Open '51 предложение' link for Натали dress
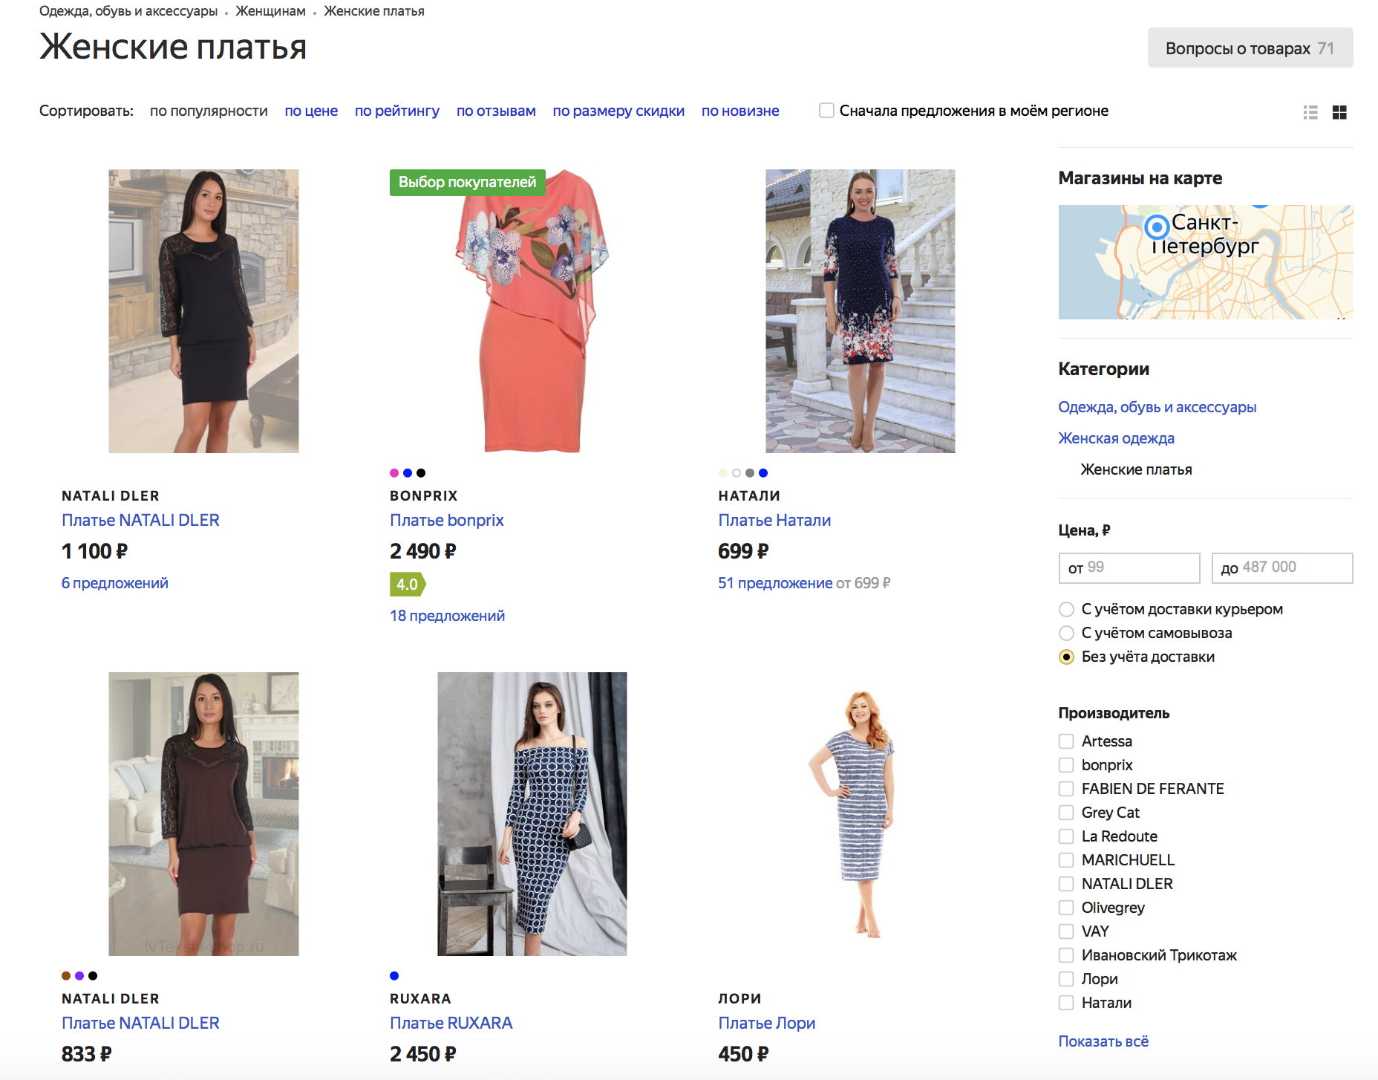Image resolution: width=1378 pixels, height=1080 pixels. tap(774, 583)
